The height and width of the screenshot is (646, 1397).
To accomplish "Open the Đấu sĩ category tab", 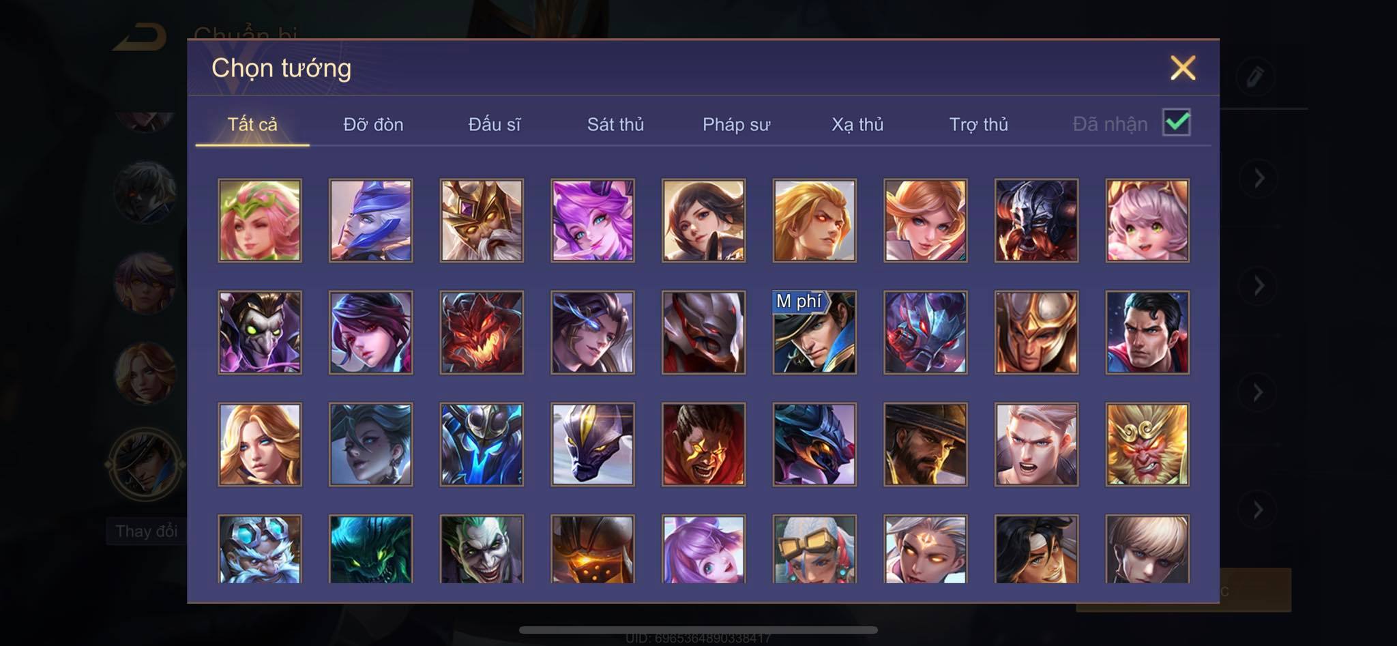I will [495, 125].
